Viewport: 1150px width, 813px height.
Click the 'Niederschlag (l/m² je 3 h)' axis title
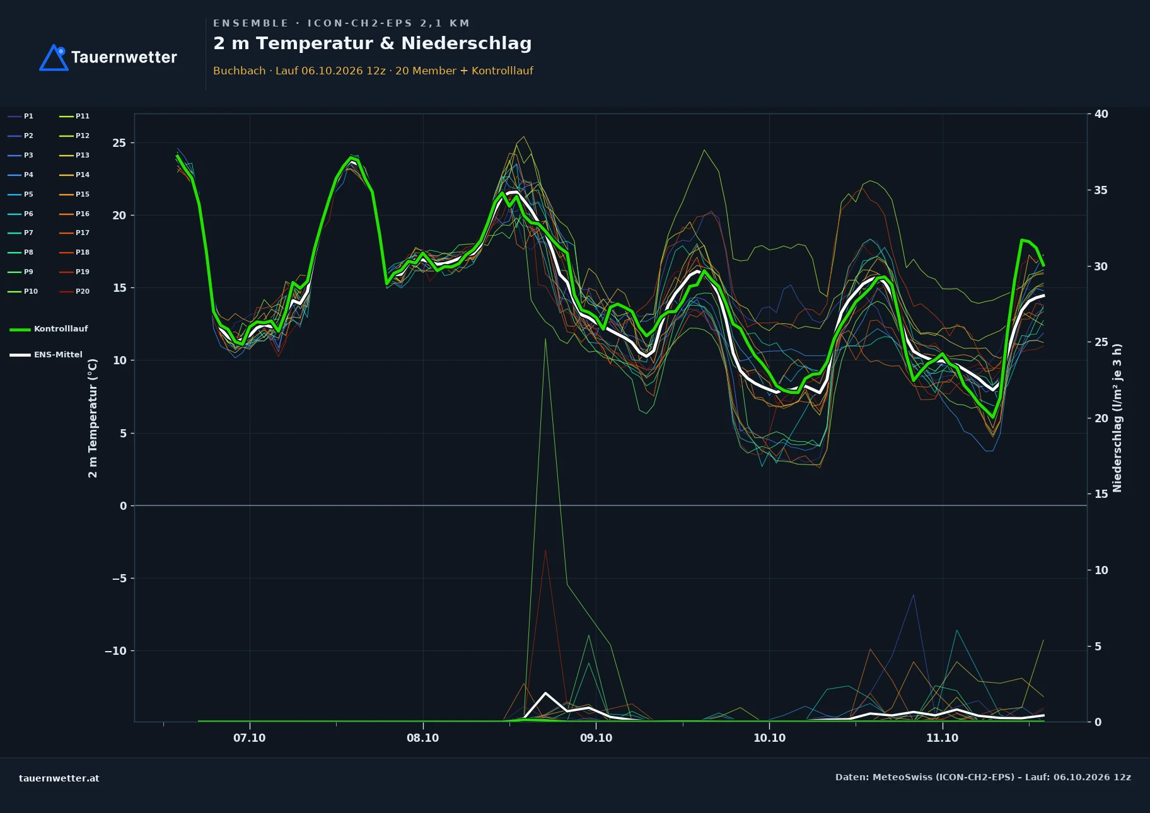(1117, 418)
